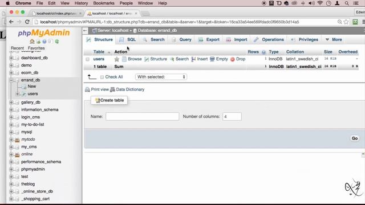The image size is (365, 205).
Task: Browse the users table
Action: click(x=132, y=59)
